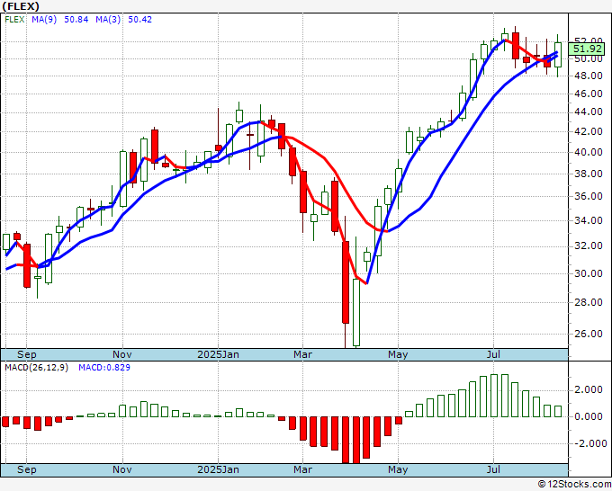Click the 28.00 price axis label
Image resolution: width=612 pixels, height=491 pixels.
pos(589,302)
